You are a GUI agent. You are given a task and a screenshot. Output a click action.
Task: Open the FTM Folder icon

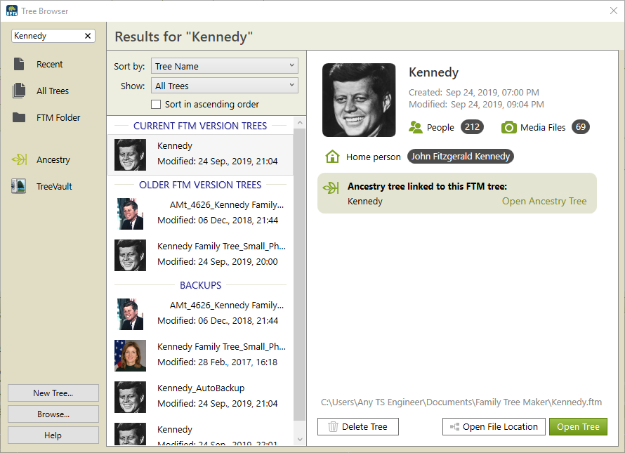tap(19, 118)
